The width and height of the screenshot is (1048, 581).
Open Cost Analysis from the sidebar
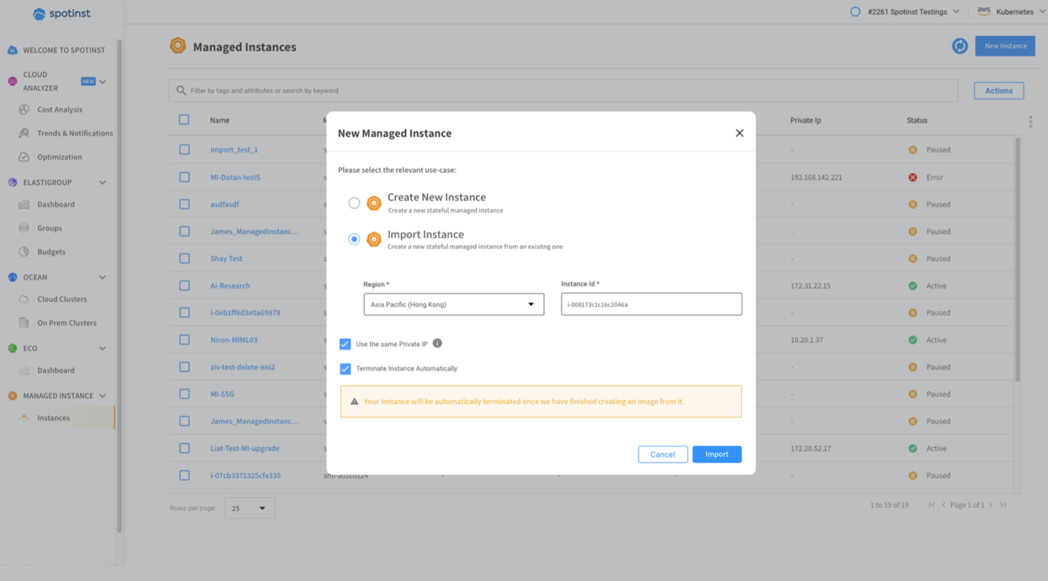pos(60,109)
